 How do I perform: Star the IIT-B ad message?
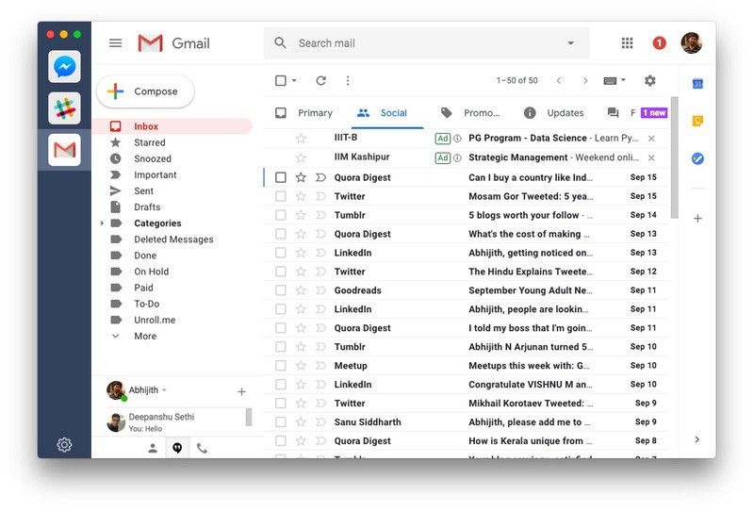click(x=301, y=139)
